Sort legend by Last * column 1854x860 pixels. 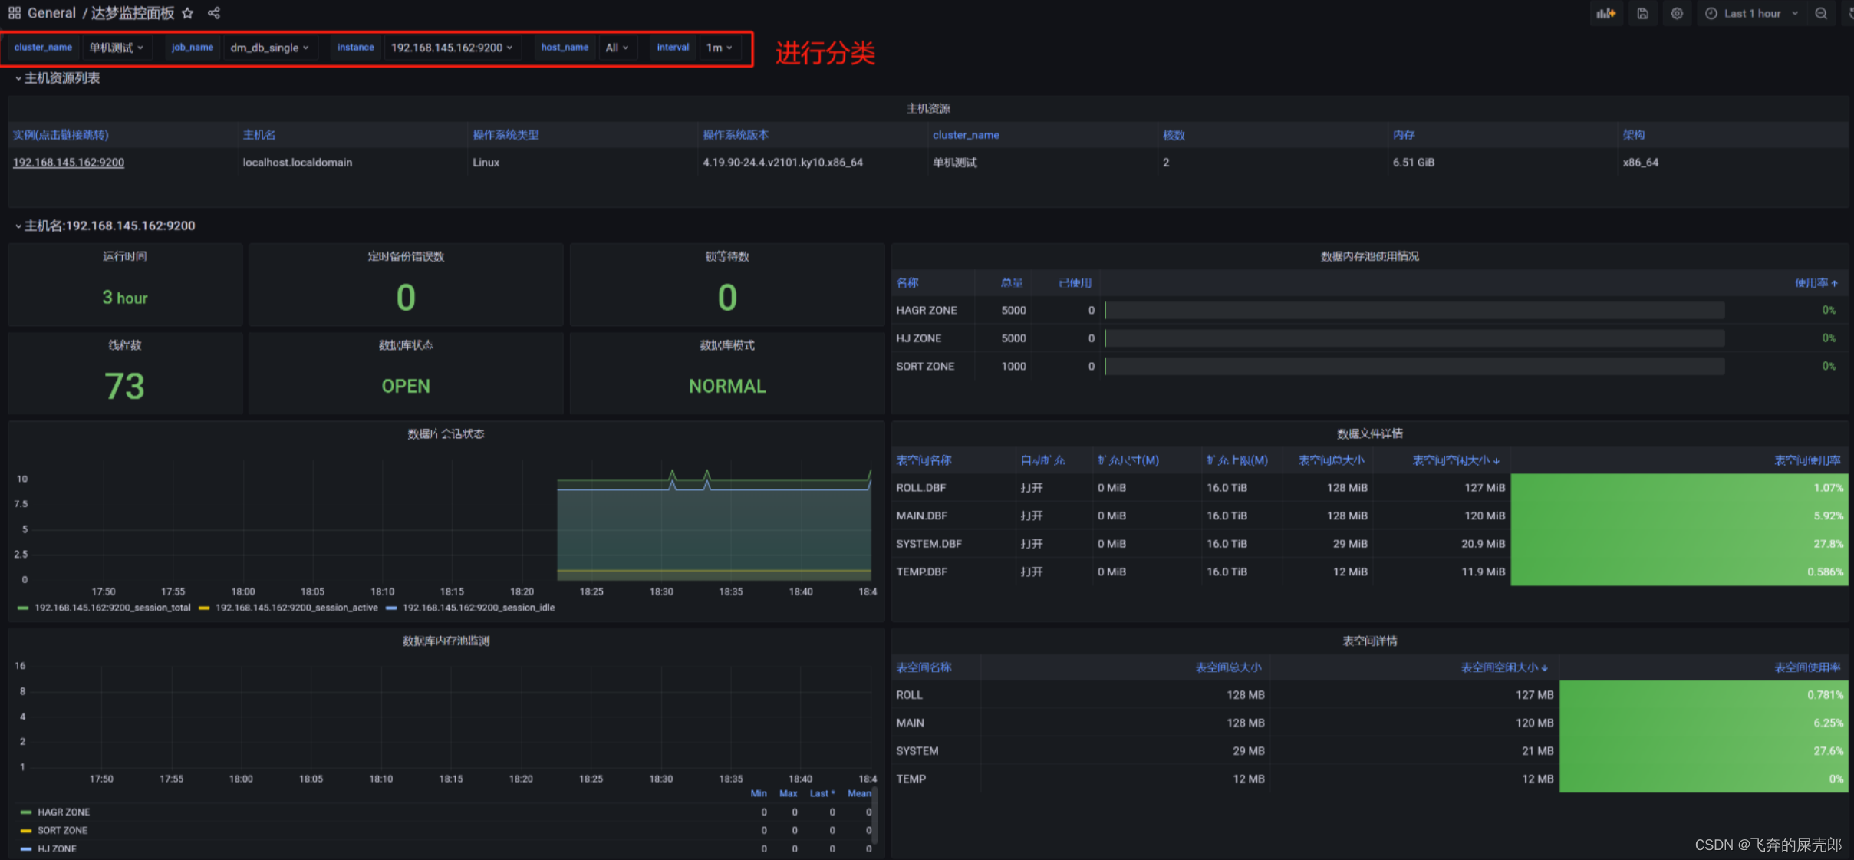coord(822,793)
